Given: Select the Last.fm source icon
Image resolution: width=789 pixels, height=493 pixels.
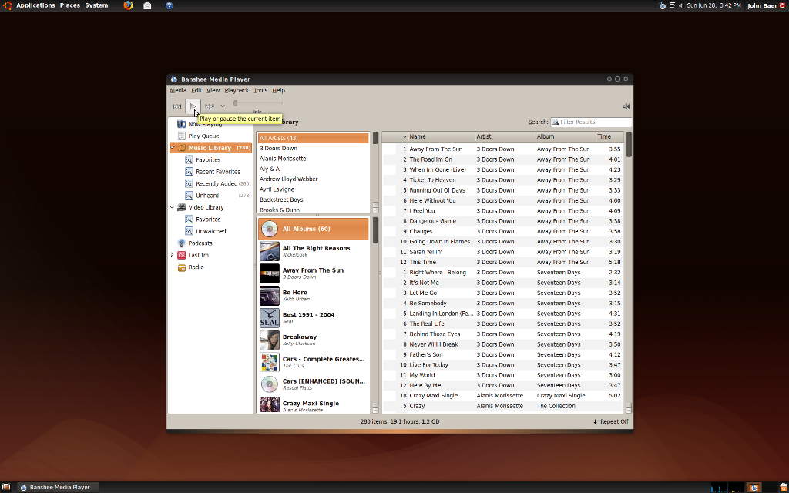Looking at the screenshot, I should pos(182,255).
